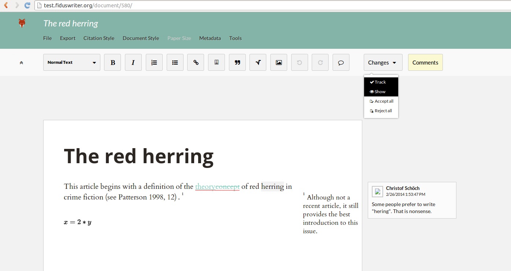The width and height of the screenshot is (511, 271).
Task: Collapse the header with double chevron
Action: click(21, 63)
